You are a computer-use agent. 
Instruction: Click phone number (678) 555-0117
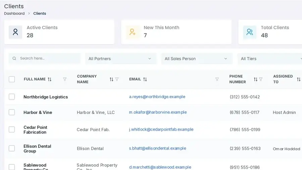[x=244, y=112]
